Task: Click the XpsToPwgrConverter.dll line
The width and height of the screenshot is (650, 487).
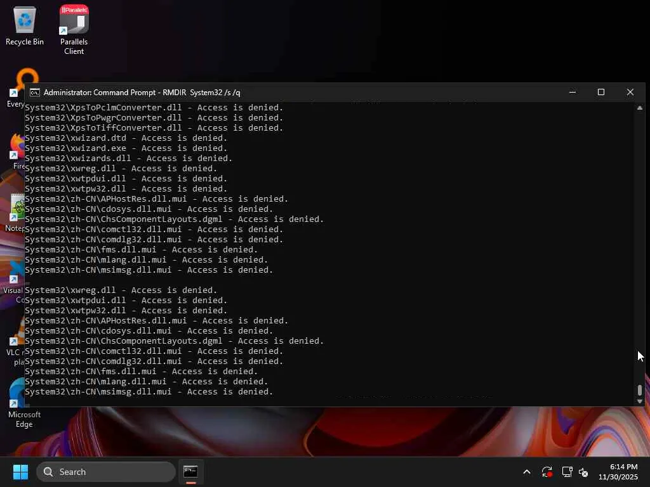Action: pyautogui.click(x=154, y=117)
